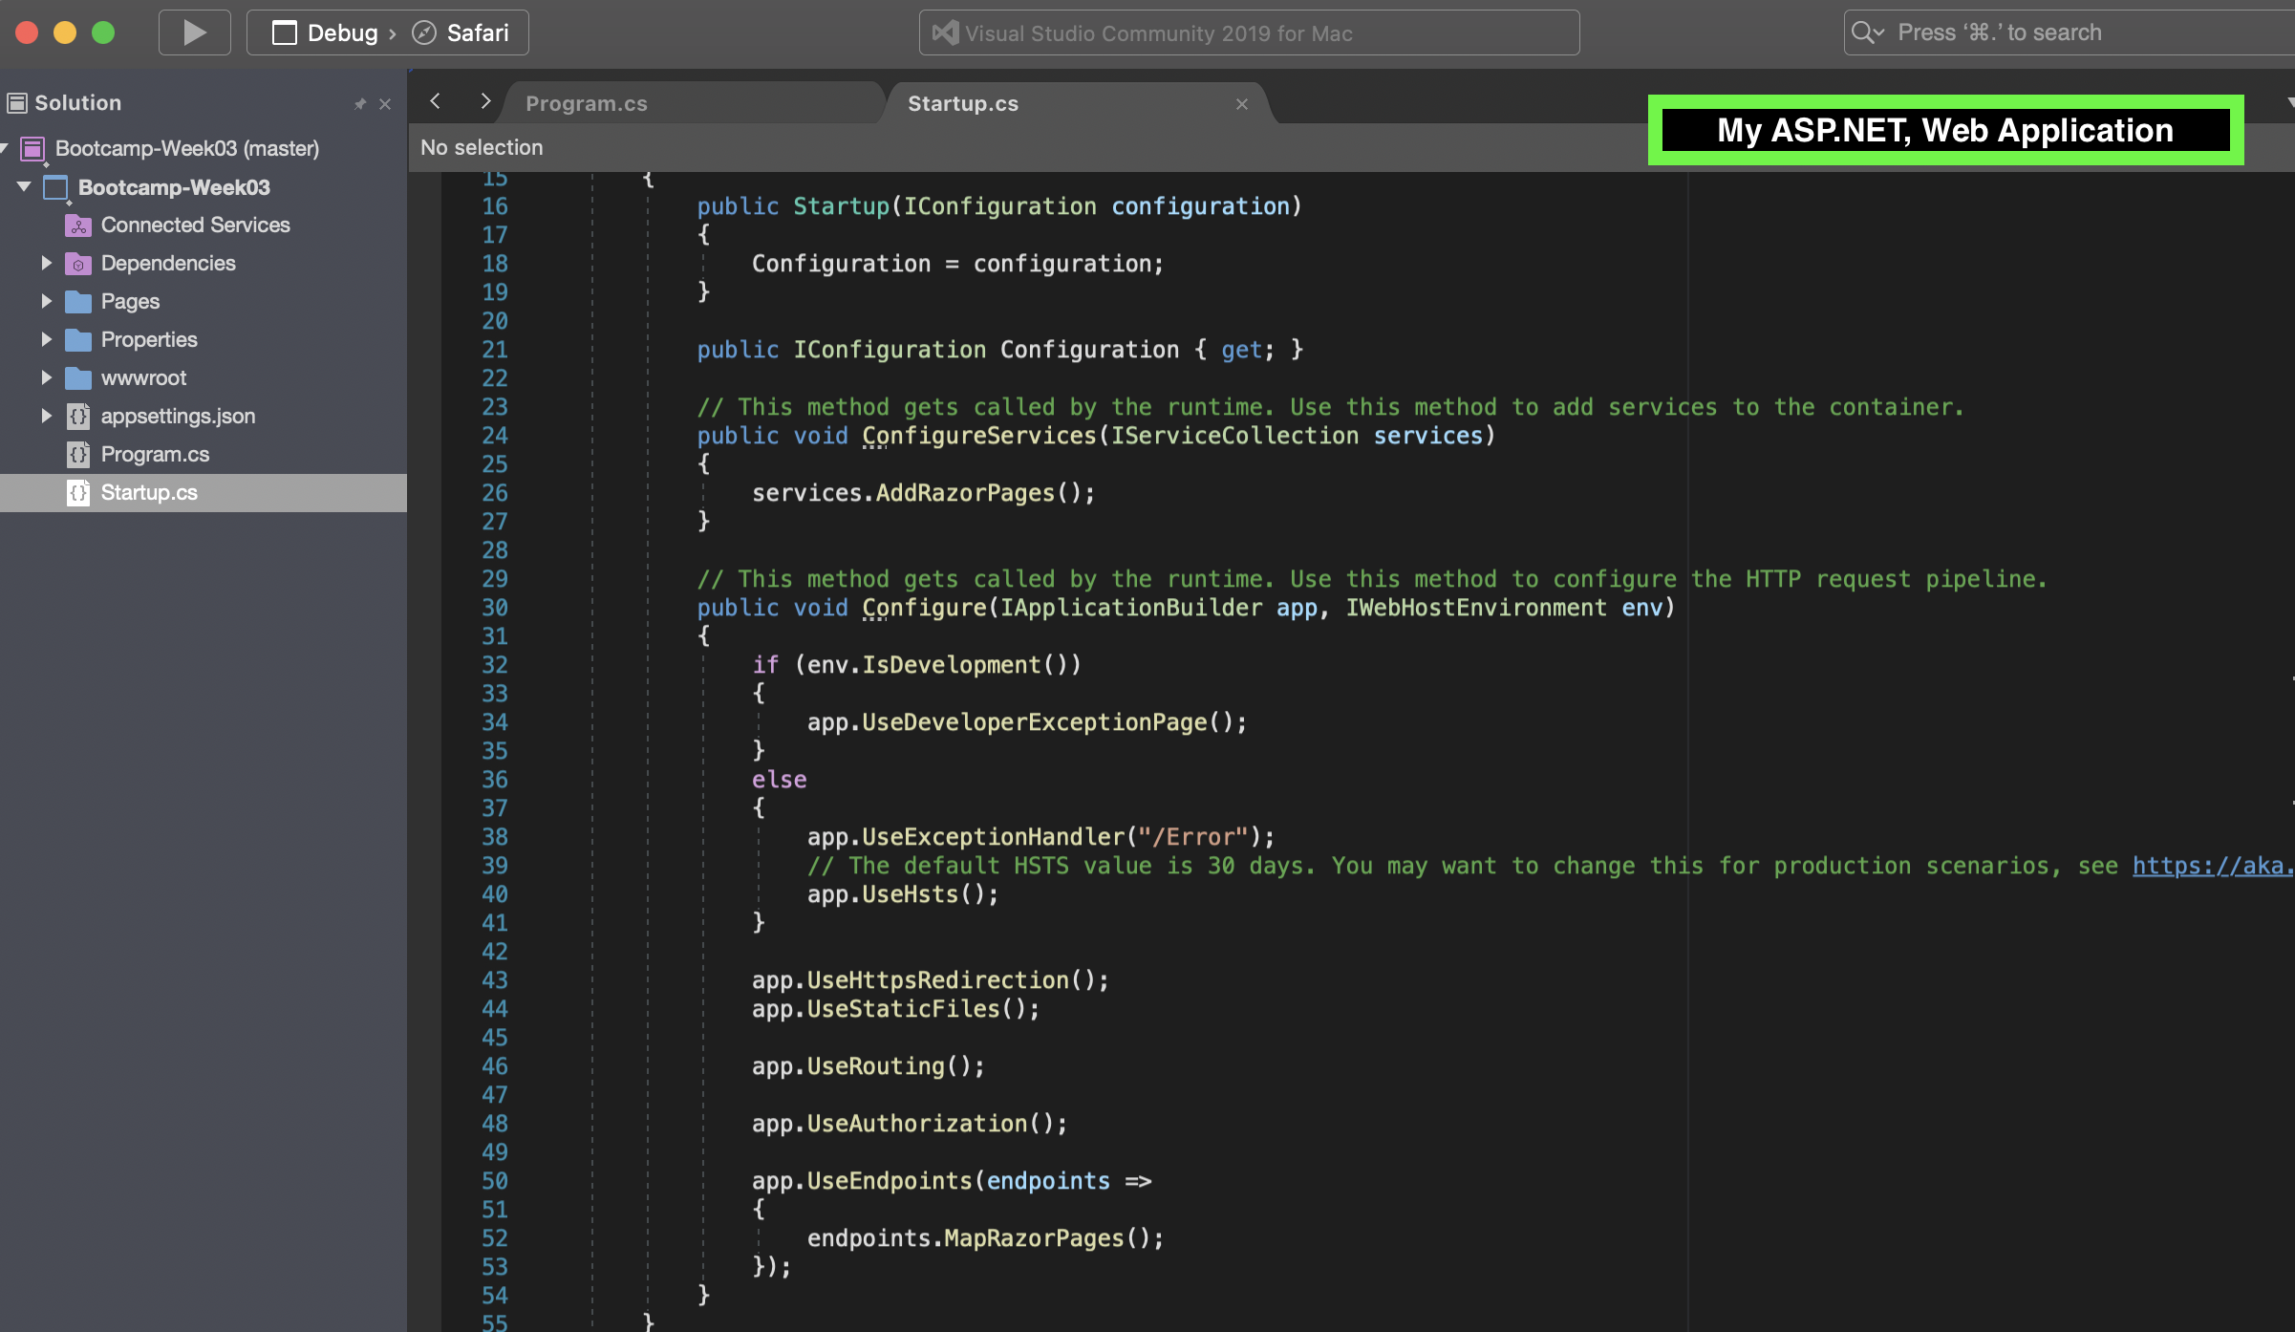This screenshot has height=1332, width=2295.
Task: Open Program.cs in the Solution tree
Action: click(155, 454)
